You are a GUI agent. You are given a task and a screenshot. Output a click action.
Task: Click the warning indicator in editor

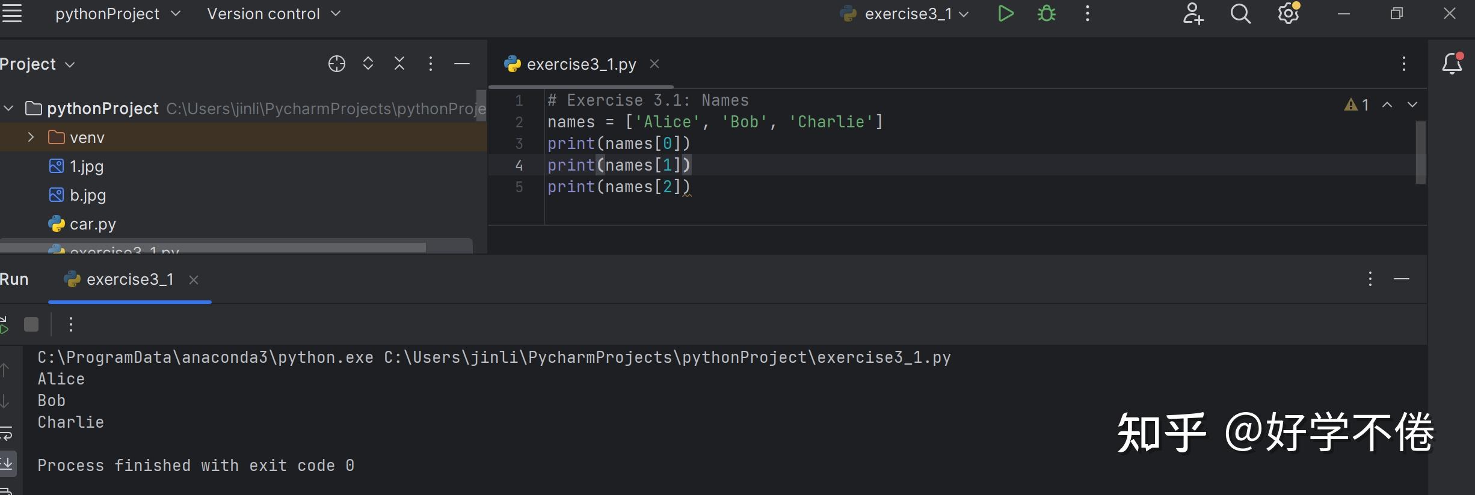1356,105
